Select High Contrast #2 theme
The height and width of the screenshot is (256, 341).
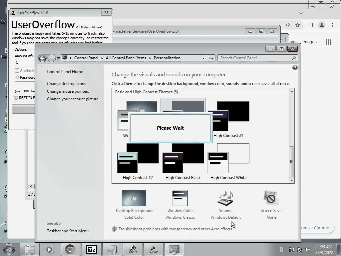138,162
